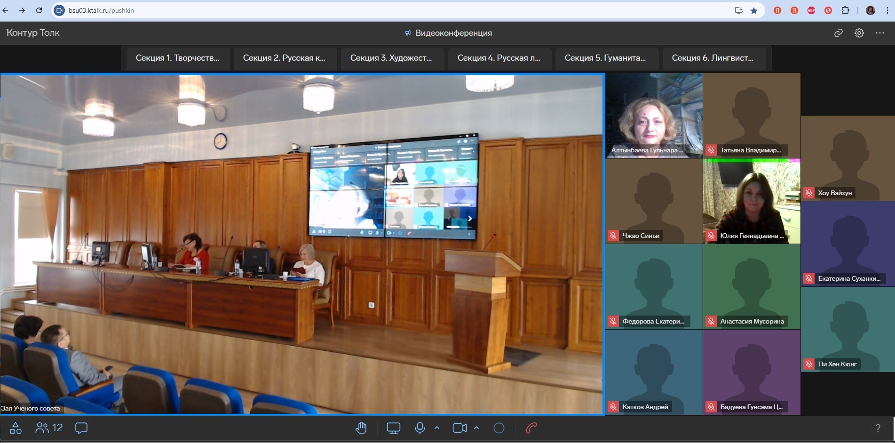Open participants list showing 12

pyautogui.click(x=49, y=428)
